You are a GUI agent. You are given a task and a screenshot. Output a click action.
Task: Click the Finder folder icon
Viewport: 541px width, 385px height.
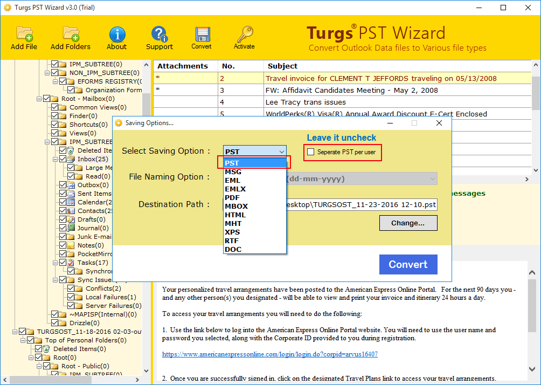63,116
